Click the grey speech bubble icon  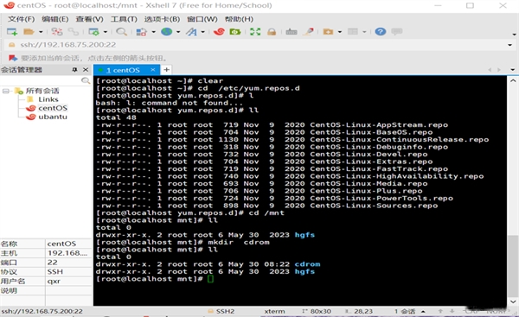pos(396,32)
